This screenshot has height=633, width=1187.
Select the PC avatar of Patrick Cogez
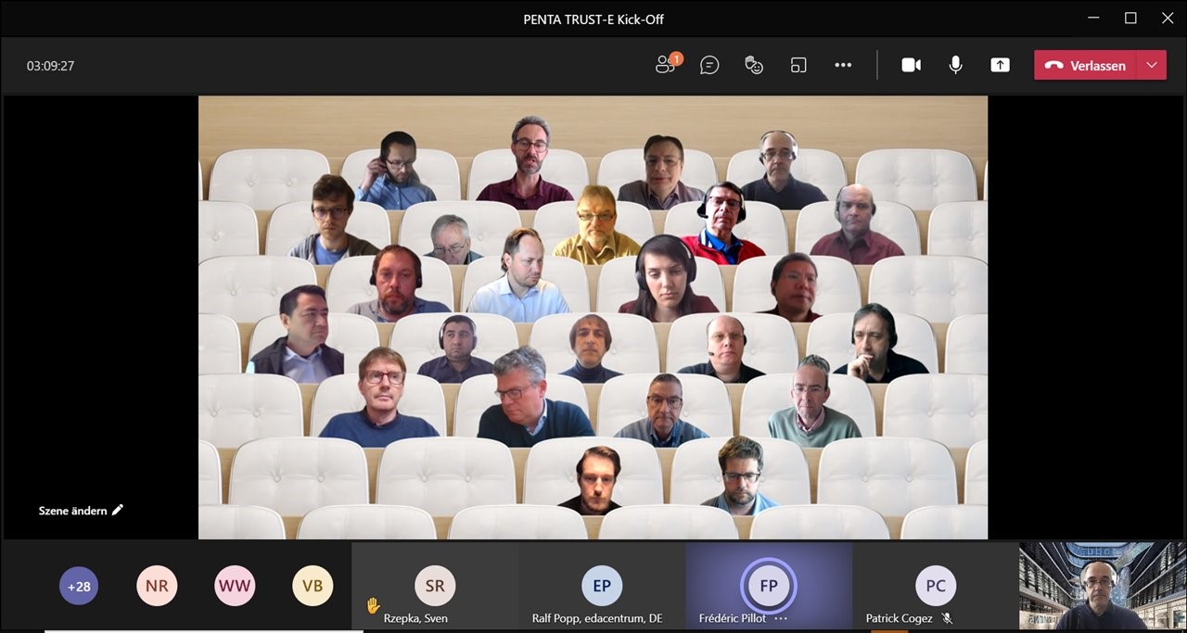pos(936,586)
